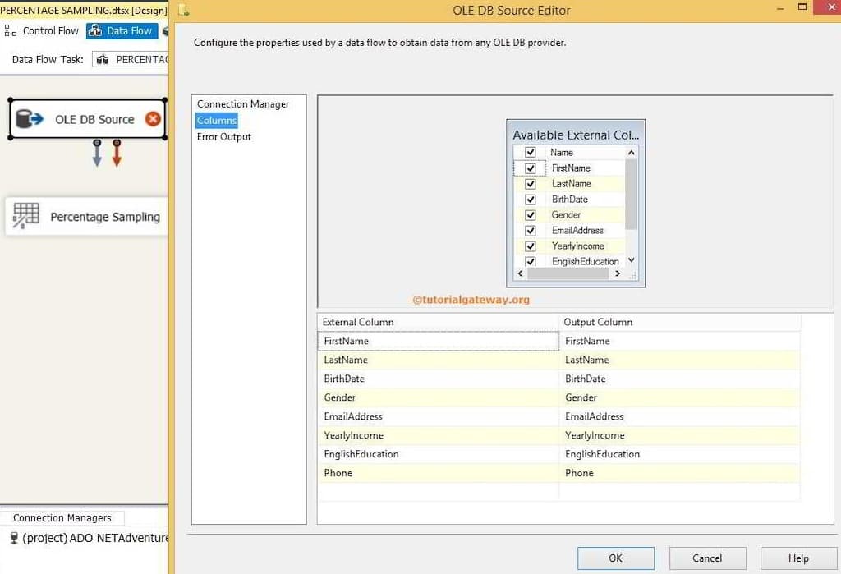Select the red error output arrow
841x574 pixels.
pyautogui.click(x=117, y=154)
